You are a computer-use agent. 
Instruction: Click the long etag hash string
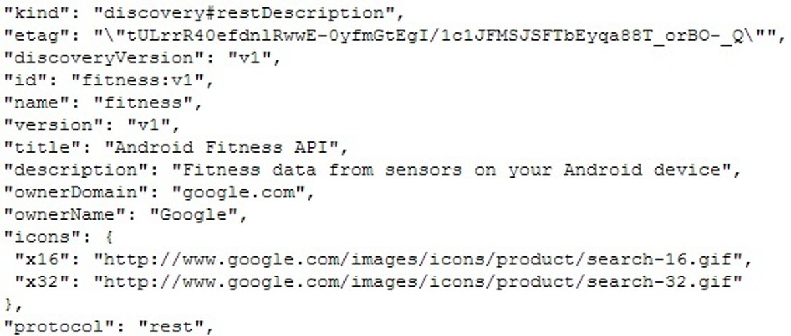click(435, 36)
